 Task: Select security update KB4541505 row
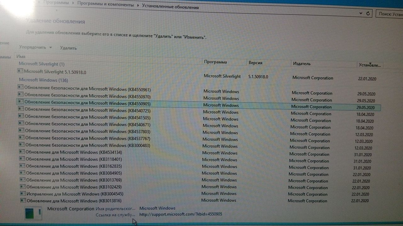198,119
